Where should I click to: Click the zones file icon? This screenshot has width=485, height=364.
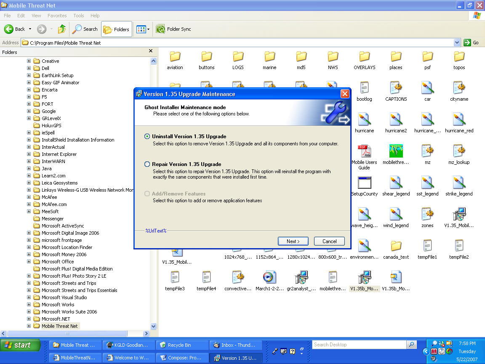point(427,214)
